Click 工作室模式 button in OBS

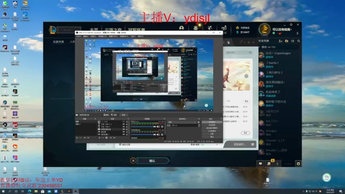212,131
